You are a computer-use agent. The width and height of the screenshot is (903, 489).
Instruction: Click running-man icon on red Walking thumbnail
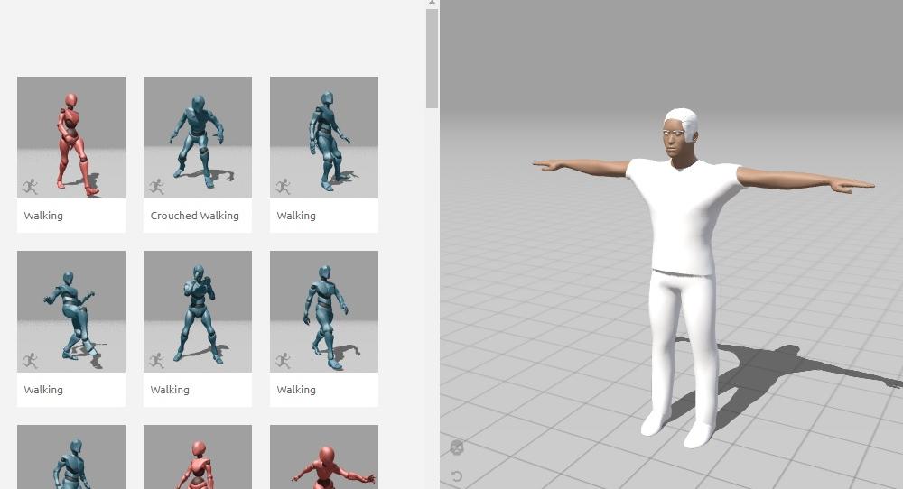pos(30,187)
